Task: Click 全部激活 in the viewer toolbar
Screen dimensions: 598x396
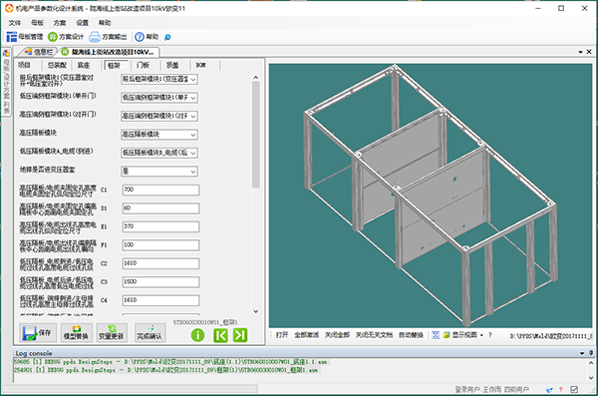Action: click(306, 335)
